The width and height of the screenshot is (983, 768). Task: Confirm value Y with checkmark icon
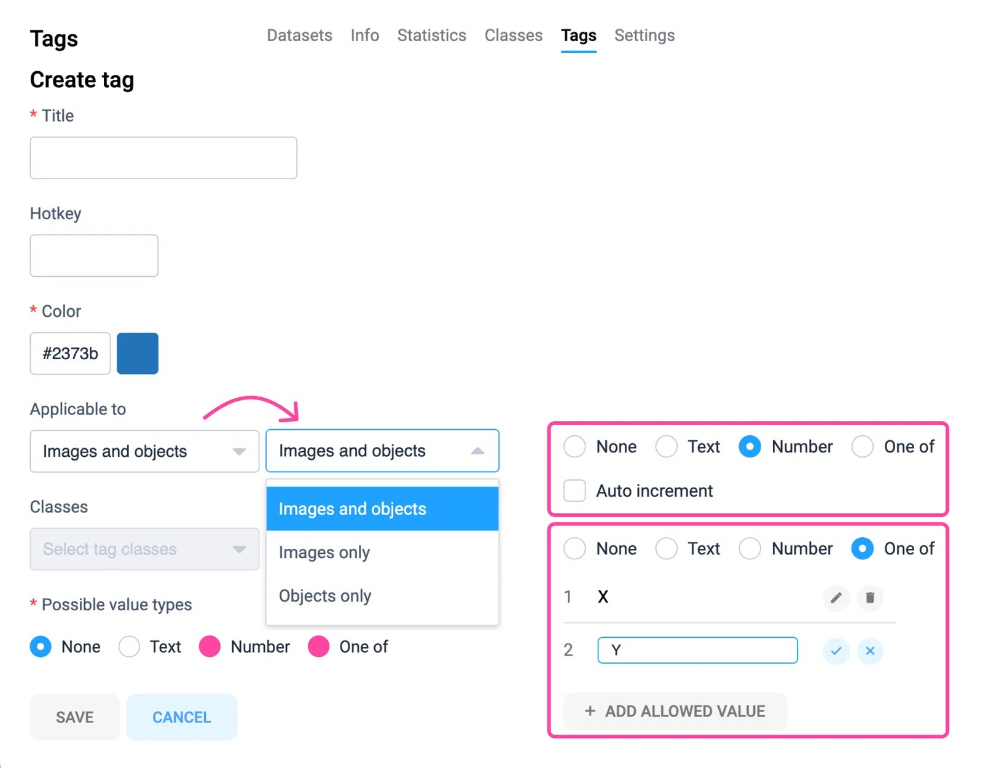coord(836,651)
